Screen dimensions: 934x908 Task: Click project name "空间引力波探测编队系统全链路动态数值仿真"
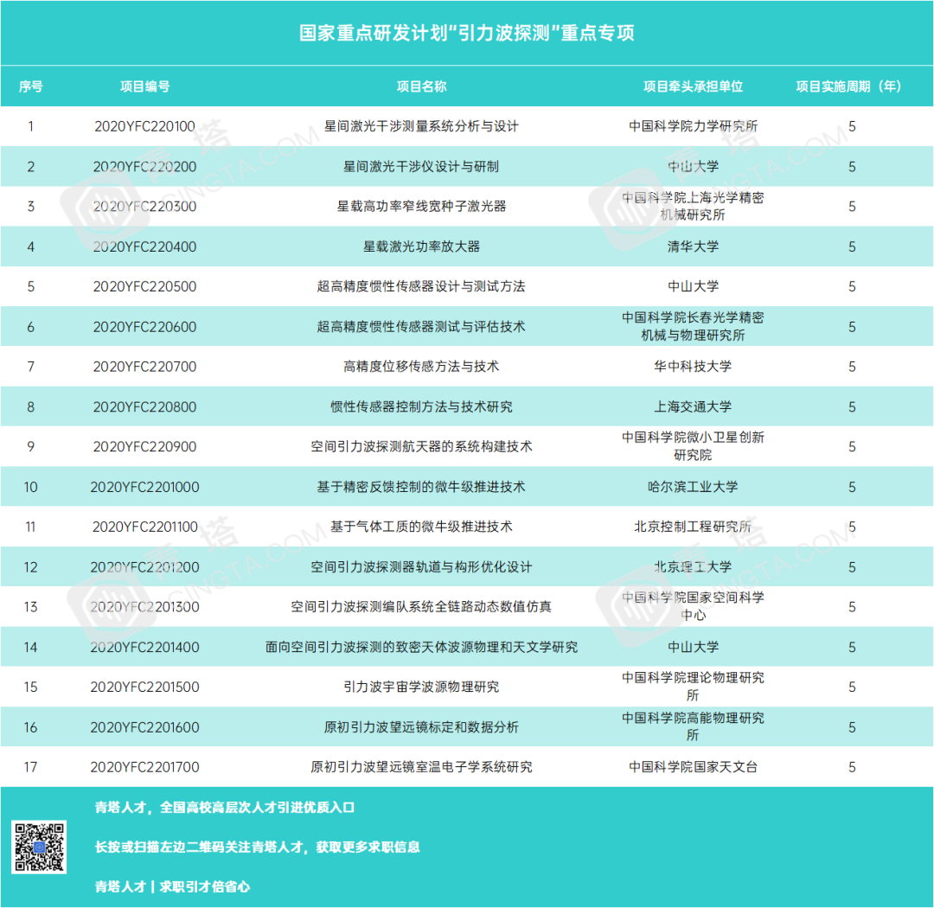click(421, 607)
